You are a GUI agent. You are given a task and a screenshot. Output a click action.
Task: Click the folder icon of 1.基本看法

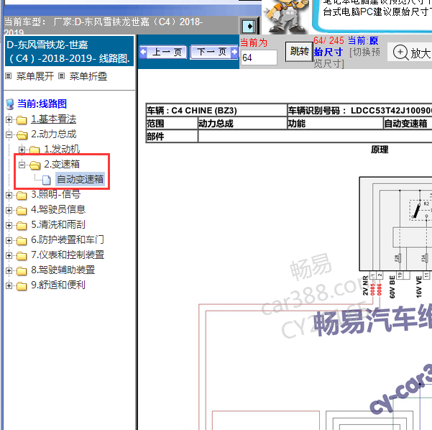22,120
